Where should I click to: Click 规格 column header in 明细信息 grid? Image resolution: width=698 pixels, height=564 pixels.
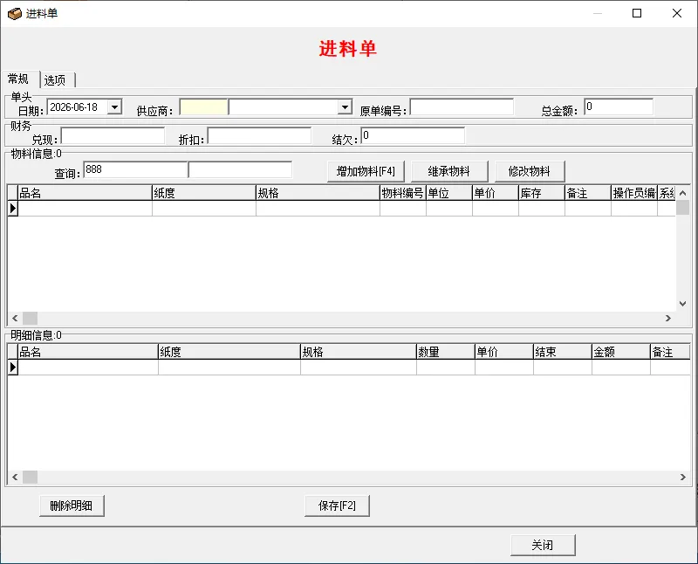[x=359, y=352]
